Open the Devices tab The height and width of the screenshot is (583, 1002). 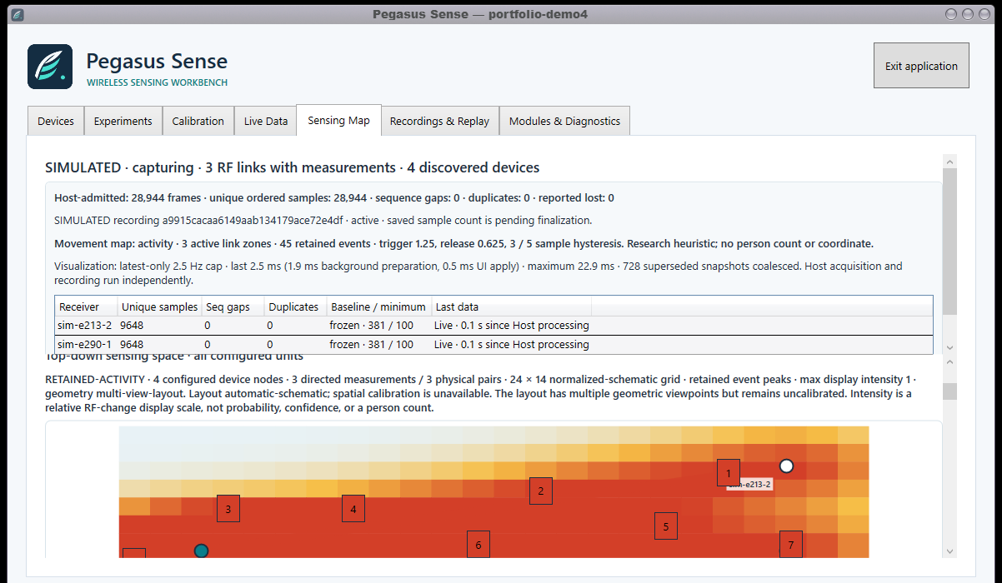click(x=56, y=121)
